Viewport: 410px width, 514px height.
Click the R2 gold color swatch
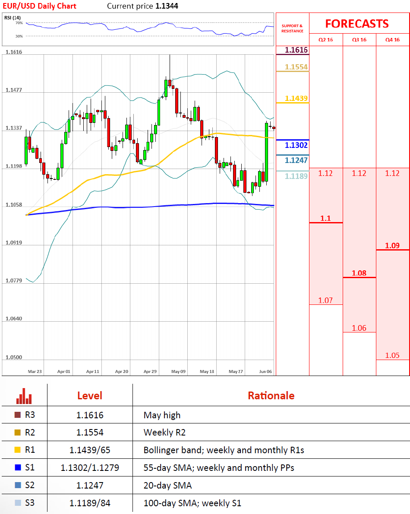(18, 433)
